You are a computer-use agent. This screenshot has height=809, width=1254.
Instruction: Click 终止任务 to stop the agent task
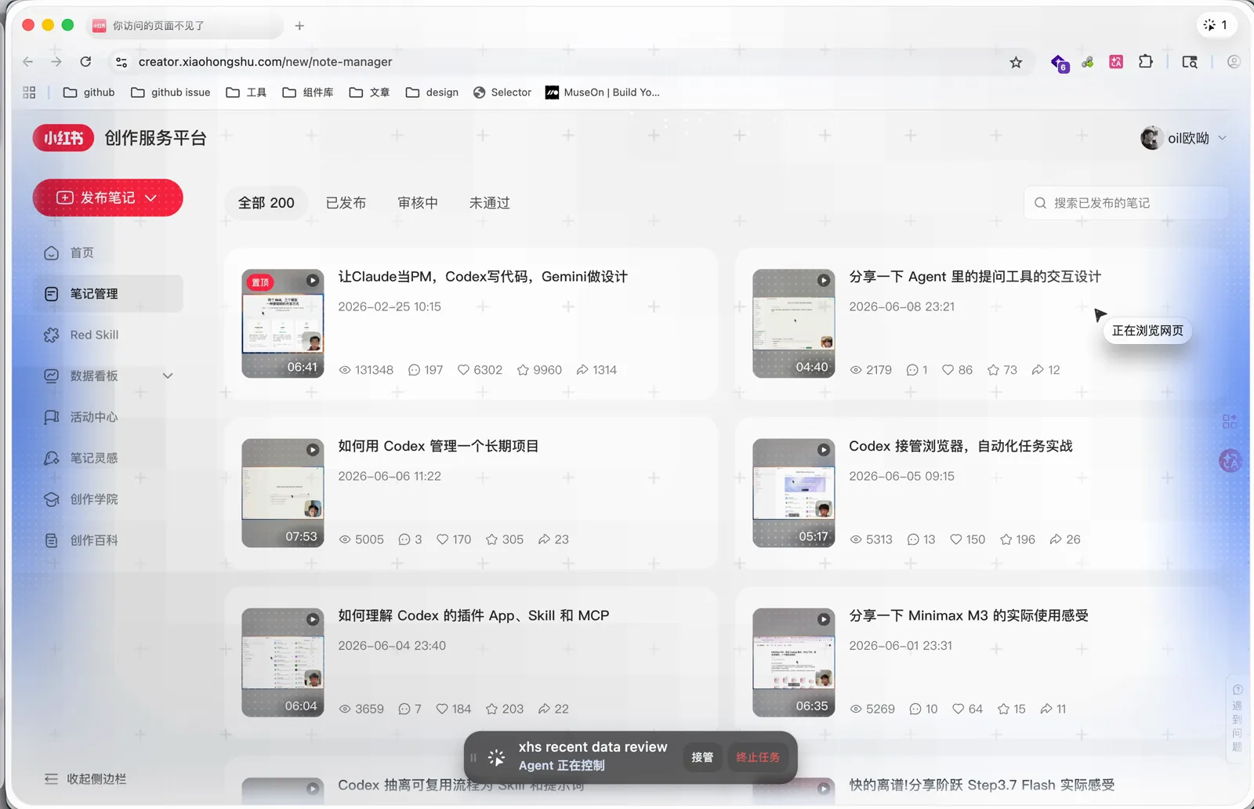758,757
